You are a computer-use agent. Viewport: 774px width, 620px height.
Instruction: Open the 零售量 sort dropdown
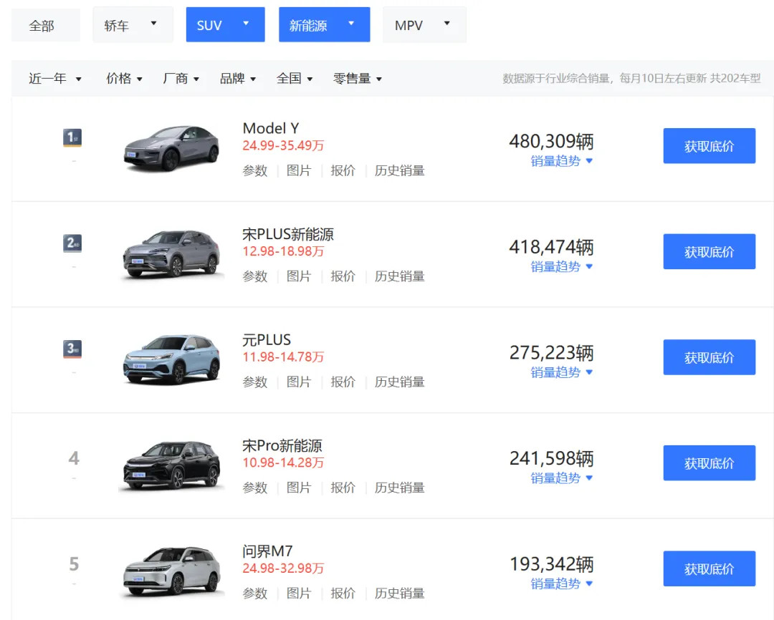pyautogui.click(x=358, y=79)
